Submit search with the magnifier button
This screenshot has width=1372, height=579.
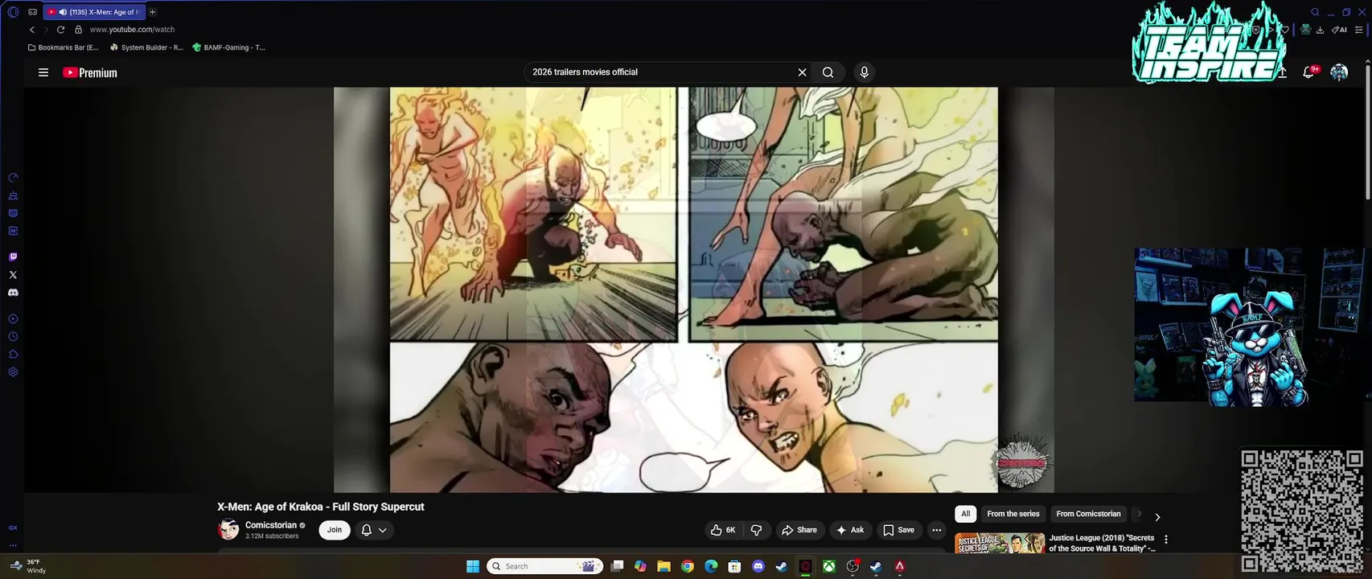point(828,72)
